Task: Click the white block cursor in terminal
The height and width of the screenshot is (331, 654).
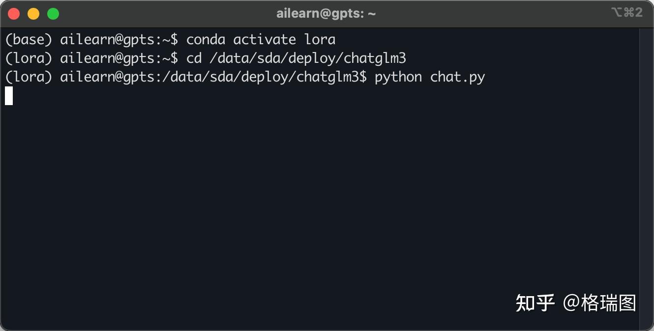Action: click(9, 96)
